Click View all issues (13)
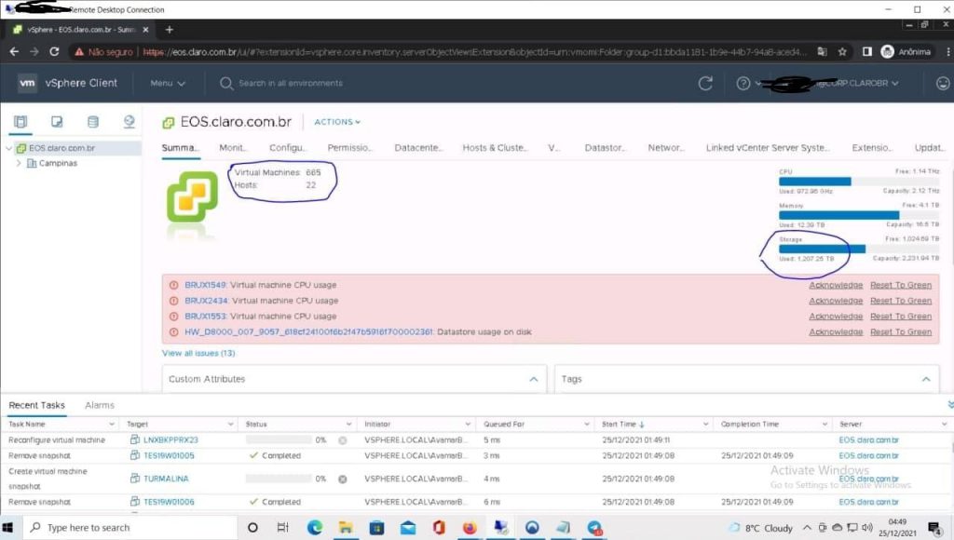Screen dimensions: 954x540 (198, 353)
